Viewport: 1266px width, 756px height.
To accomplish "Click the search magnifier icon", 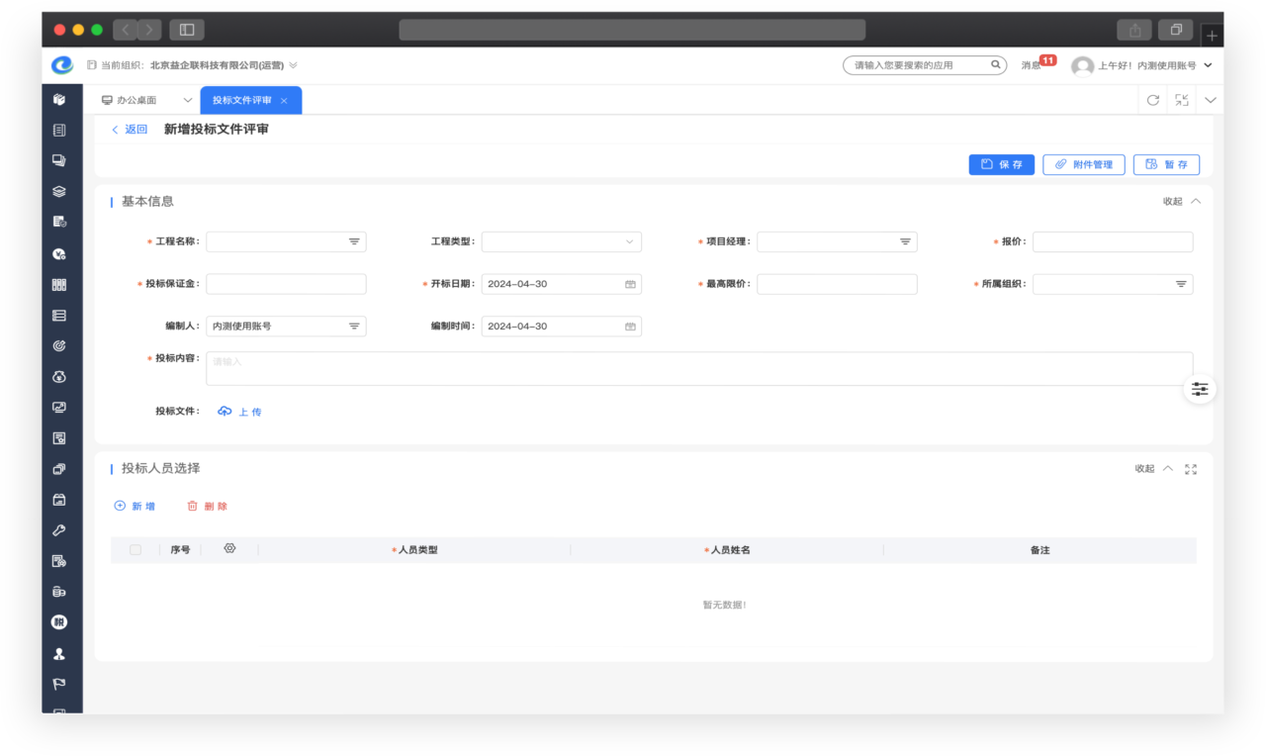I will [996, 65].
